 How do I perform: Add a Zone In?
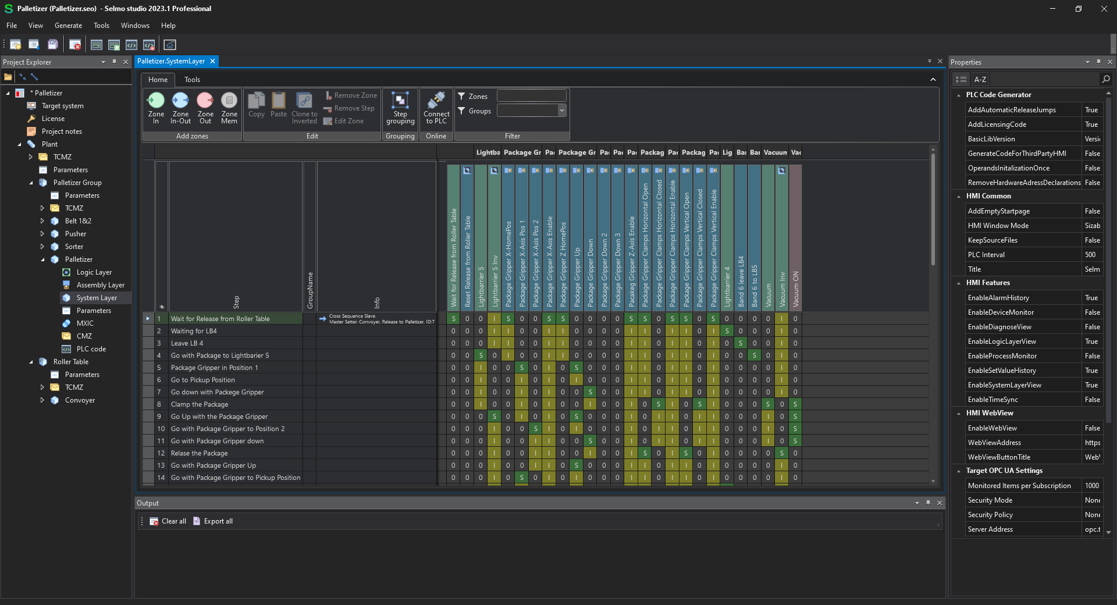pos(156,108)
